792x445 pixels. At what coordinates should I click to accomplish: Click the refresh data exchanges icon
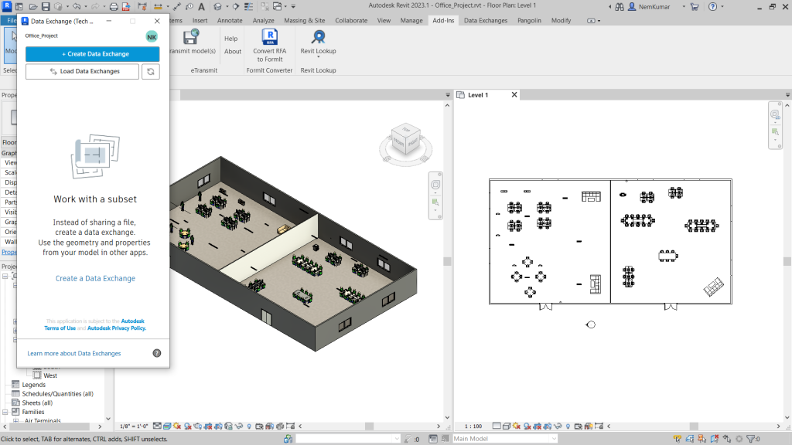(x=151, y=72)
